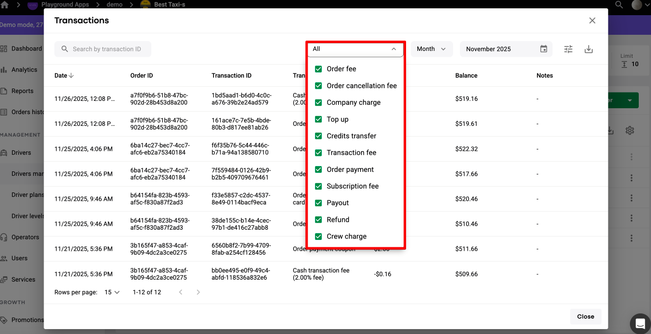This screenshot has height=334, width=651.
Task: Click transaction ID starting 1bd5aad1-b6d0
Action: click(x=241, y=99)
